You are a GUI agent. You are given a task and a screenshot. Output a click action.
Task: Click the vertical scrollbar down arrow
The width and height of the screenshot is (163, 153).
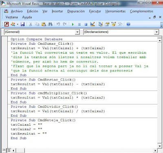pos(160,146)
